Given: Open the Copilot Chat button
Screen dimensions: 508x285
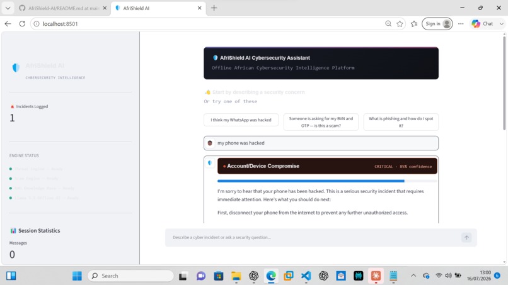Looking at the screenshot, I should [x=482, y=24].
